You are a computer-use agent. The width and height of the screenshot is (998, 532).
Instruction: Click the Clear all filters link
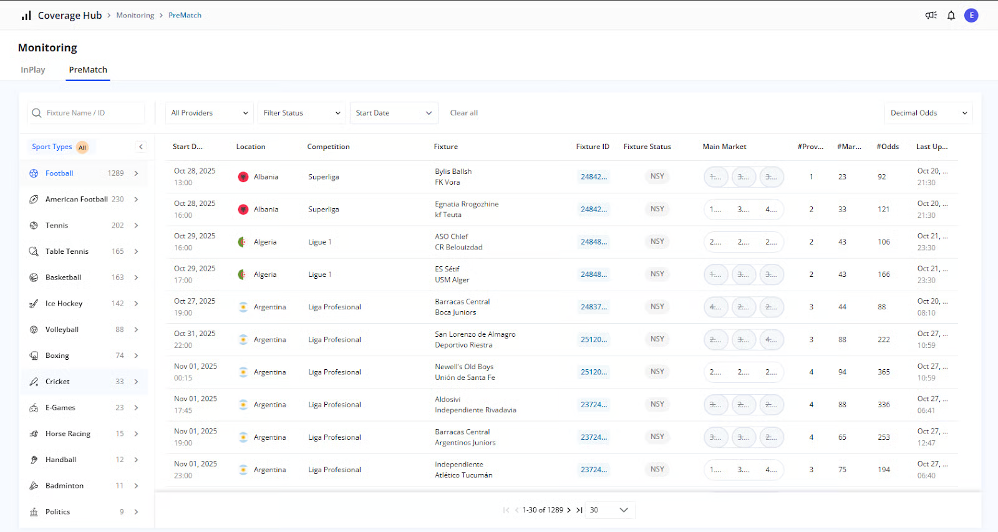pyautogui.click(x=464, y=113)
